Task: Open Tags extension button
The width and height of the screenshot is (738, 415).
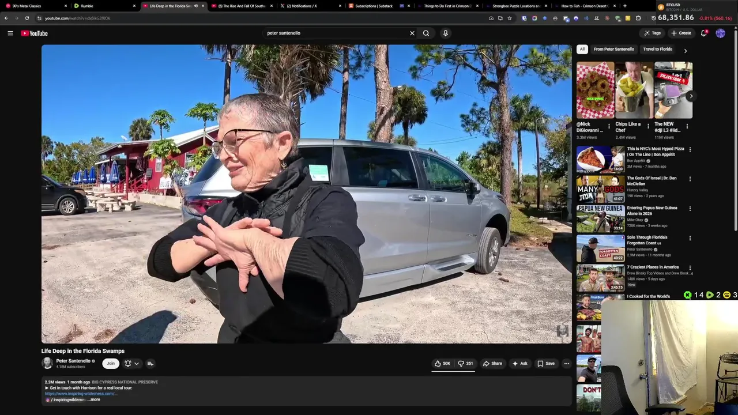Action: [653, 33]
